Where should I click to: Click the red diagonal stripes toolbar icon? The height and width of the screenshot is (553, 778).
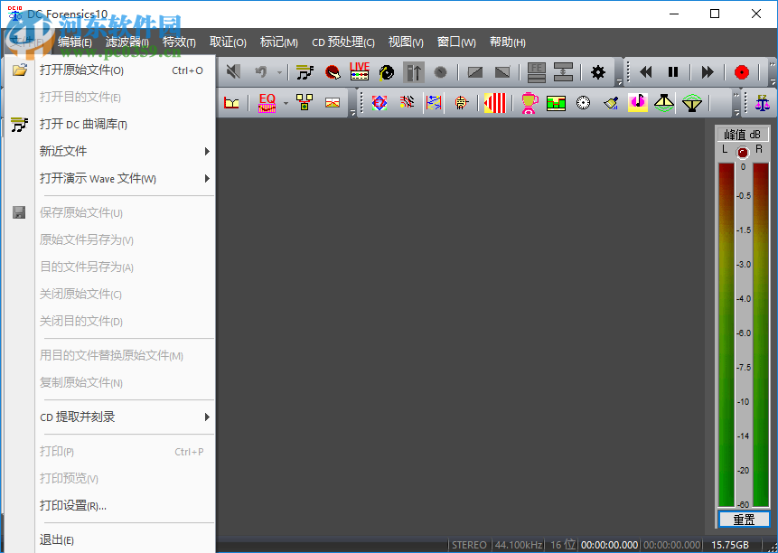pyautogui.click(x=407, y=103)
